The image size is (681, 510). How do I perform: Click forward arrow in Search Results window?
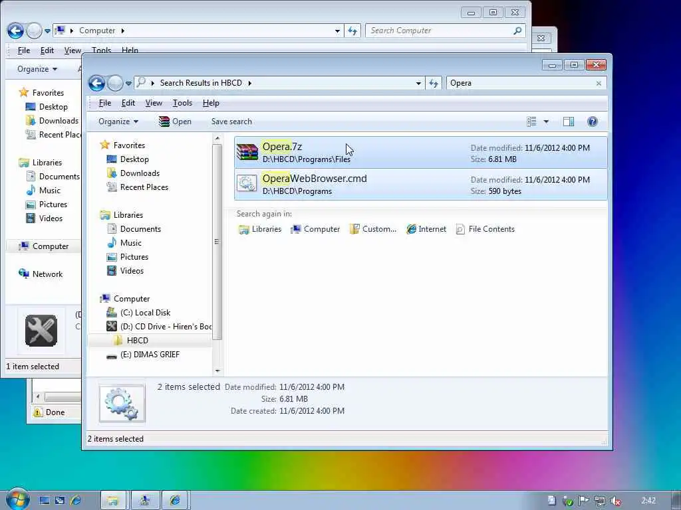pyautogui.click(x=115, y=83)
